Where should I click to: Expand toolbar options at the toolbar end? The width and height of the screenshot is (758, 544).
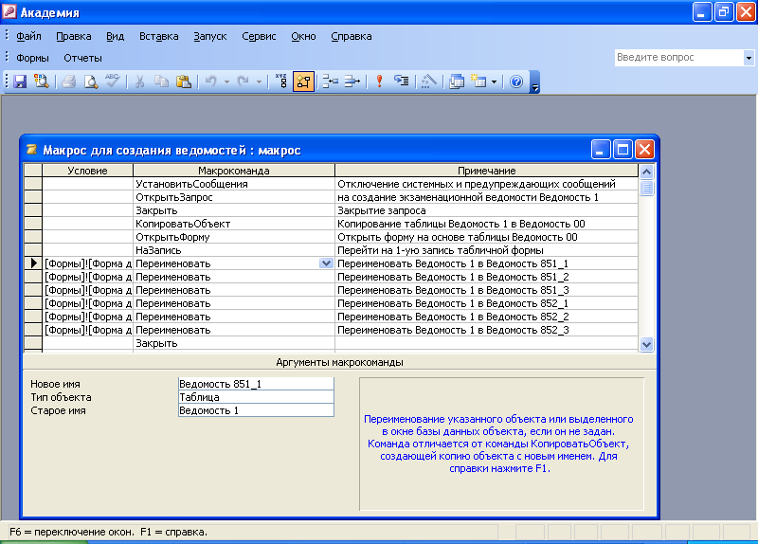(534, 82)
